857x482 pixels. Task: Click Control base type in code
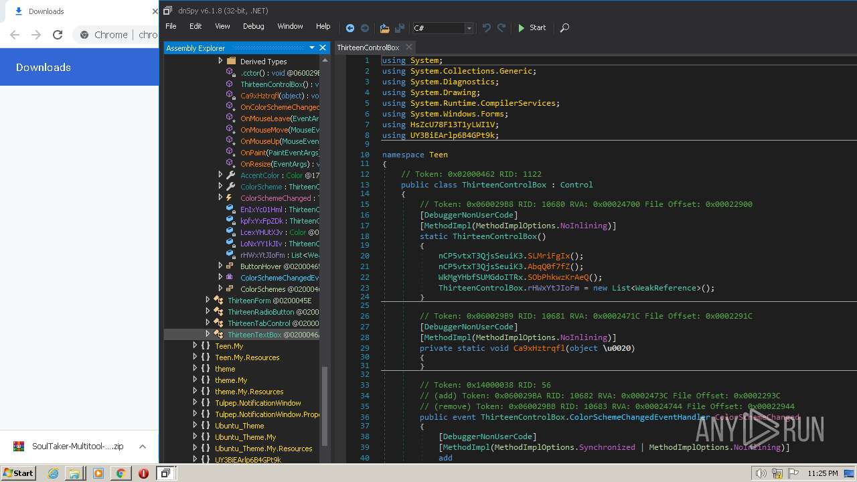pyautogui.click(x=576, y=185)
